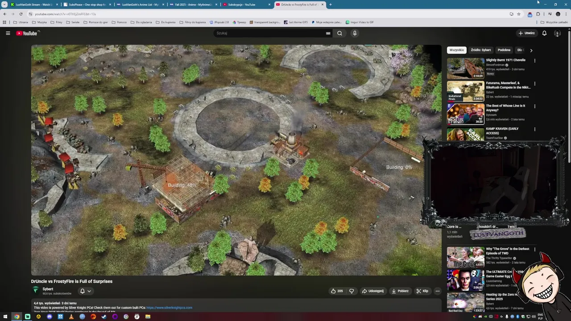Open the YouTube hamburger guide menu
The height and width of the screenshot is (321, 571).
[8, 33]
